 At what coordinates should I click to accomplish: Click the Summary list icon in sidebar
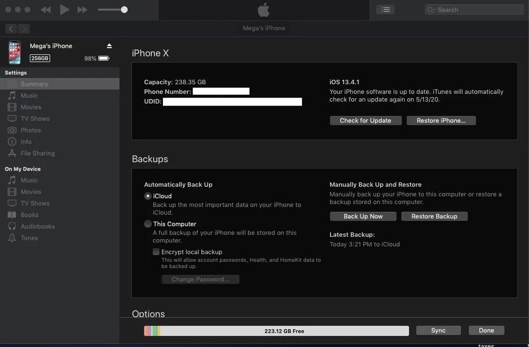pyautogui.click(x=12, y=84)
